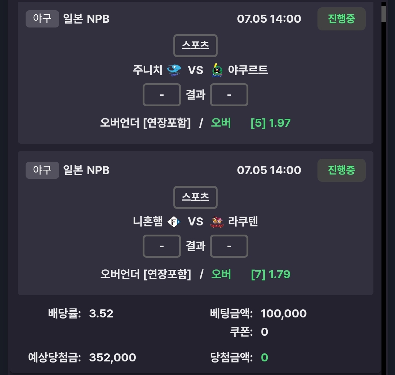Click the green 오버 pick in first match

(x=221, y=123)
